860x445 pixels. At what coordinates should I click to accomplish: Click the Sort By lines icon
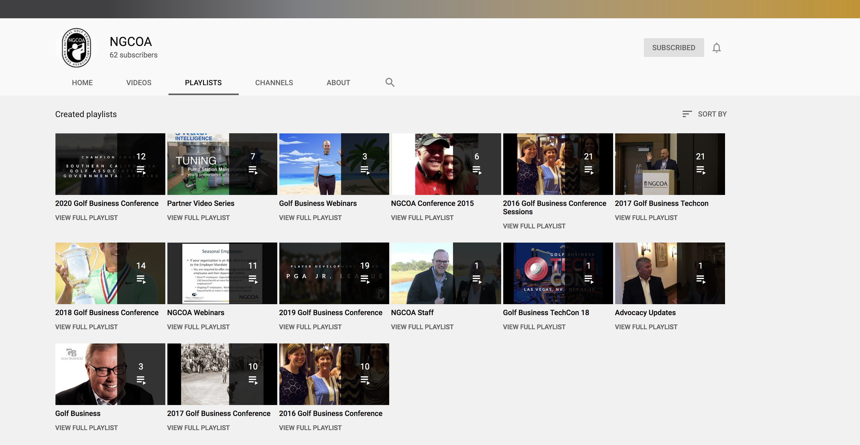tap(687, 114)
